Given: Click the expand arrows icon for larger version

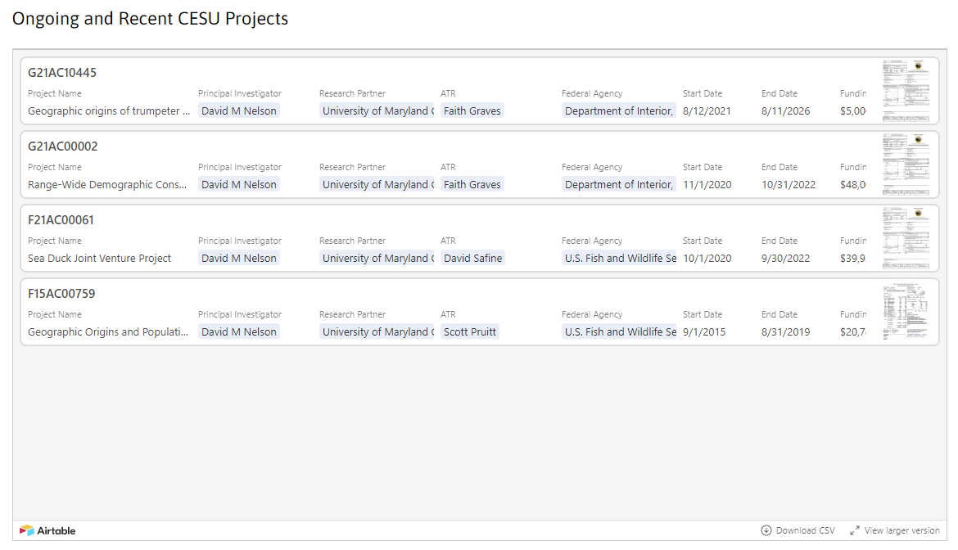Looking at the screenshot, I should pos(855,530).
